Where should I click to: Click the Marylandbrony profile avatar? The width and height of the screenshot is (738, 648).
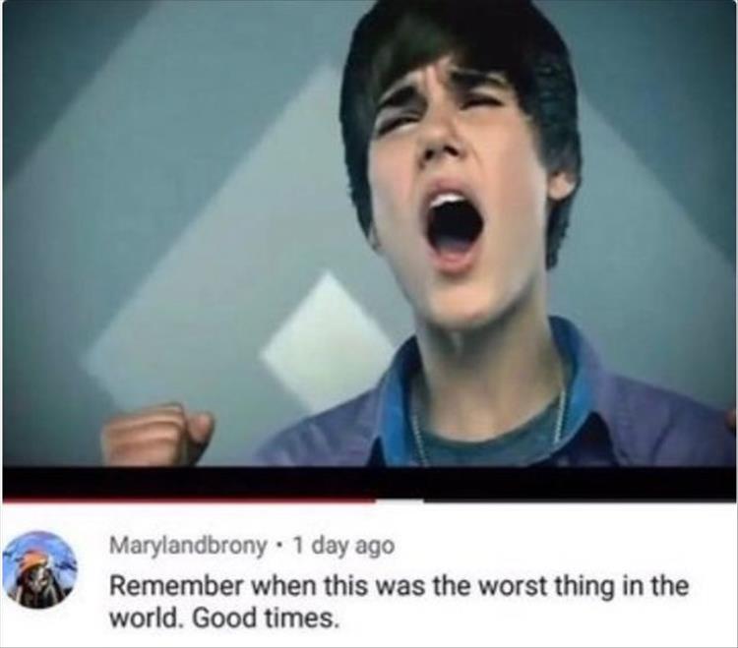(x=40, y=569)
